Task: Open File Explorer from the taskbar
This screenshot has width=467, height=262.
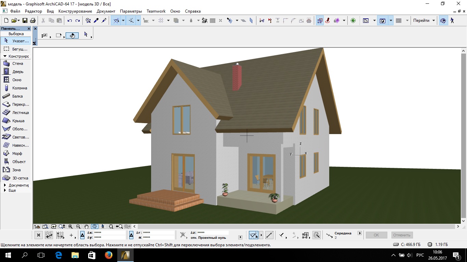Action: pyautogui.click(x=75, y=255)
